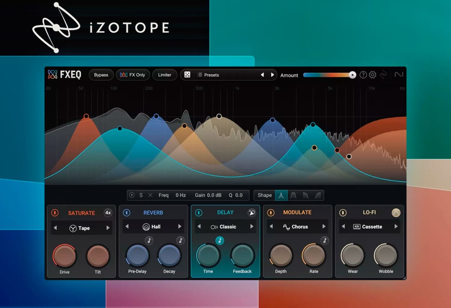Click the Bypass button

101,75
